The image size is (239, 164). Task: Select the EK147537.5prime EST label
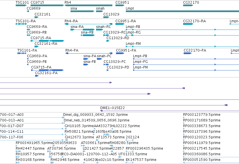141,160
